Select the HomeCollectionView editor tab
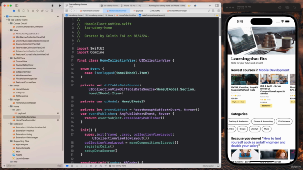 click(x=116, y=11)
